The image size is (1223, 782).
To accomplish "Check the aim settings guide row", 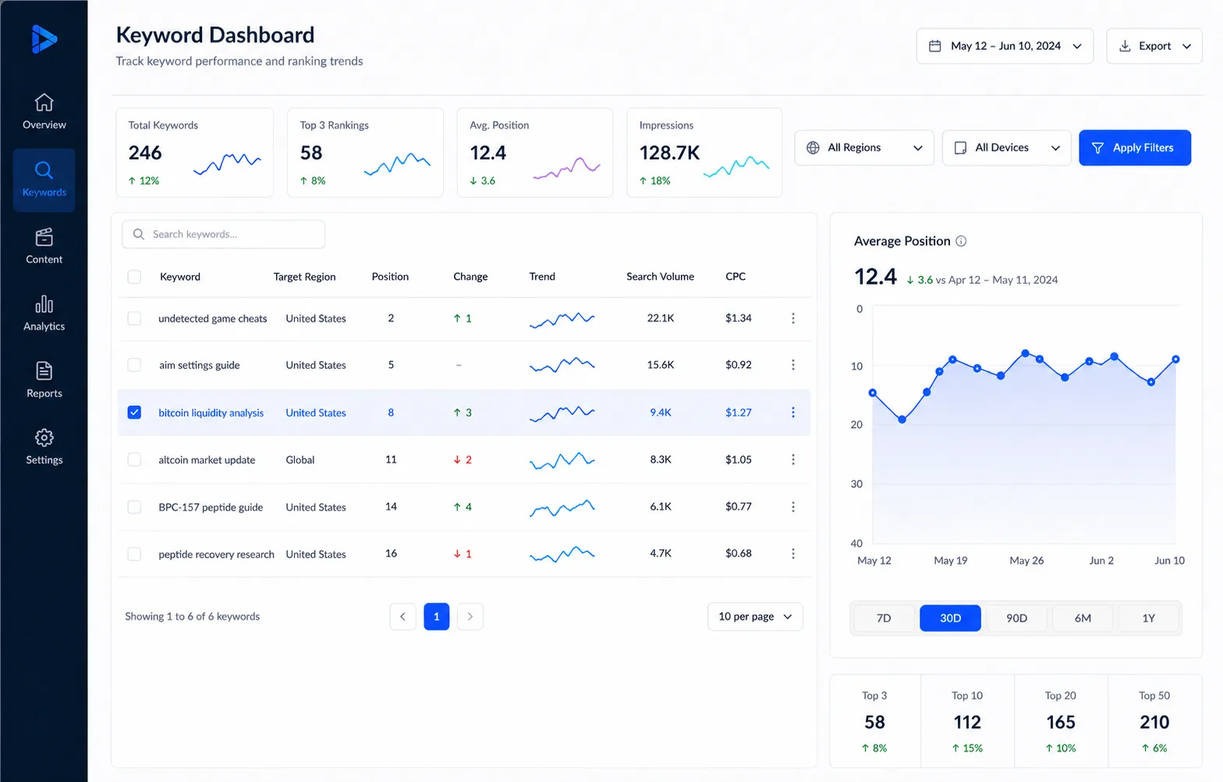I will [x=134, y=365].
